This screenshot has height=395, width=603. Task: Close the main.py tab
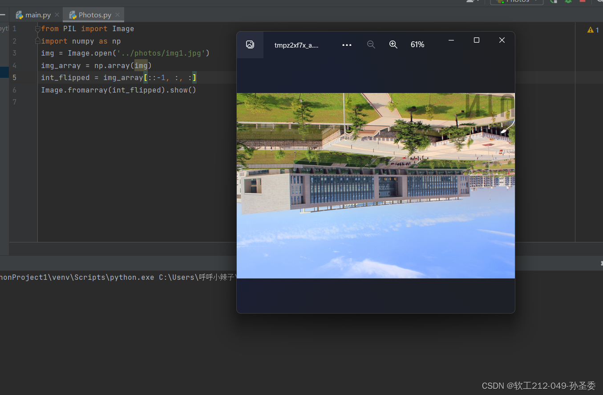click(x=57, y=14)
